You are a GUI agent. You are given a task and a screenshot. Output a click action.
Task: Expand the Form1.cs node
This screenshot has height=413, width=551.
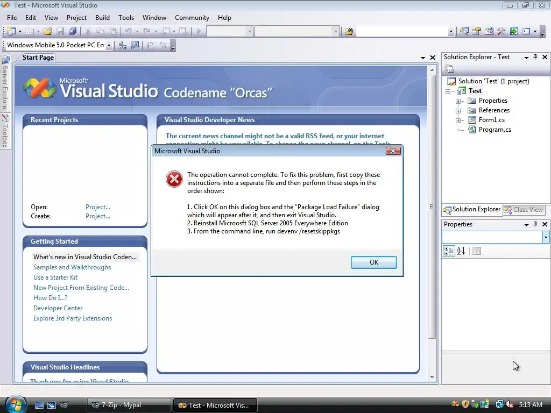click(x=458, y=120)
